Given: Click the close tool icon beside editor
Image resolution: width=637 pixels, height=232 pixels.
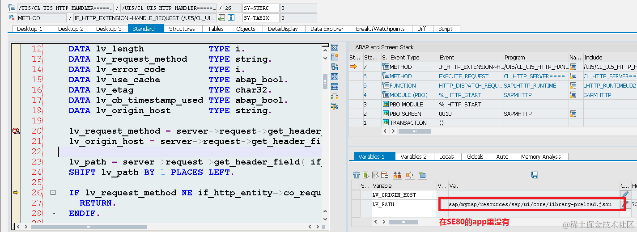Looking at the screenshot, I should click(x=334, y=47).
